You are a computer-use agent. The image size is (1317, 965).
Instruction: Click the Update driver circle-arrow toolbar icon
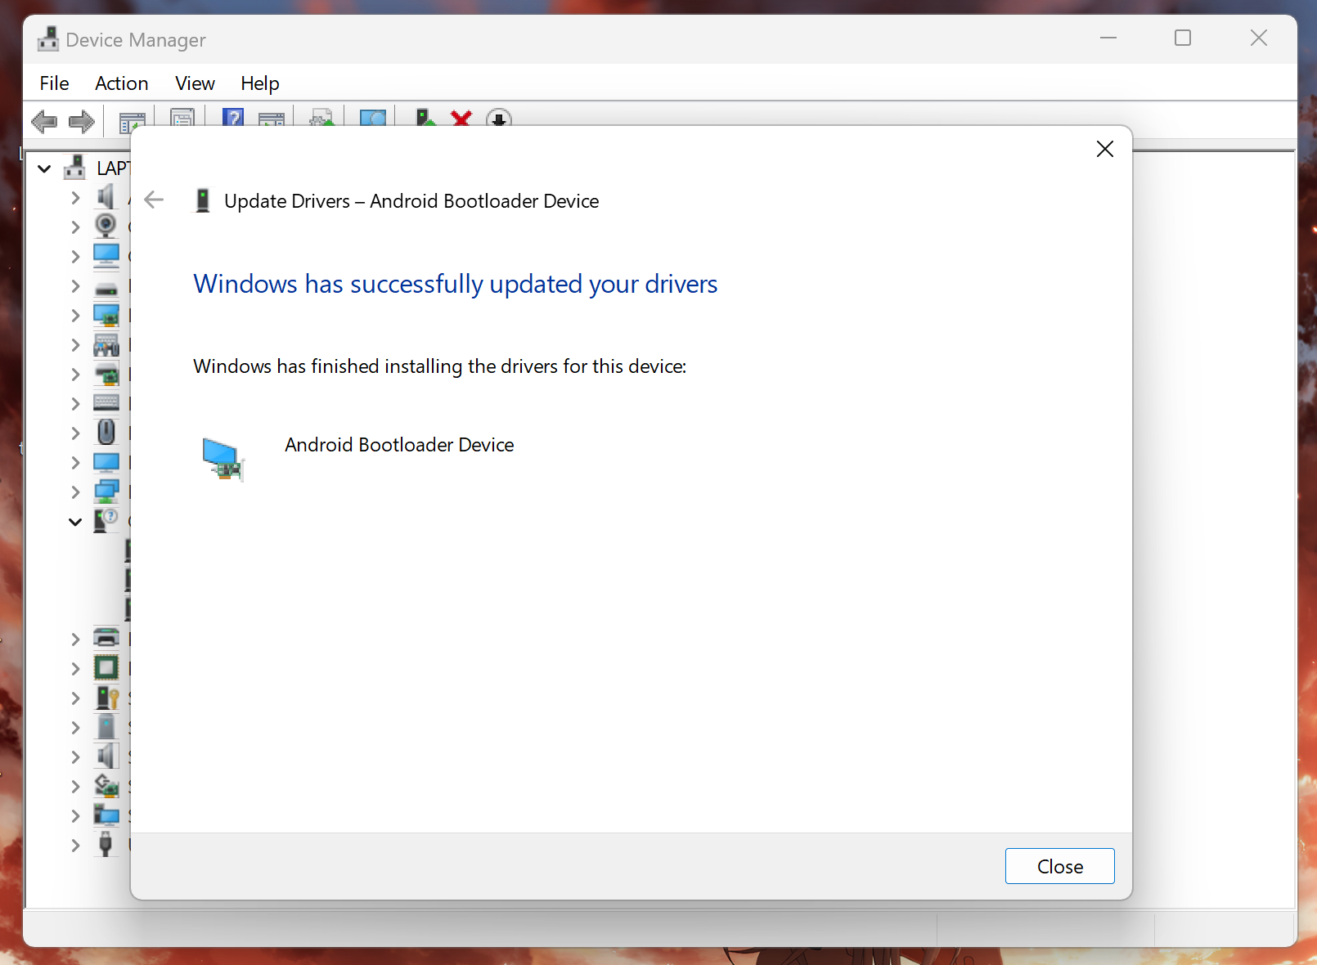(x=498, y=119)
